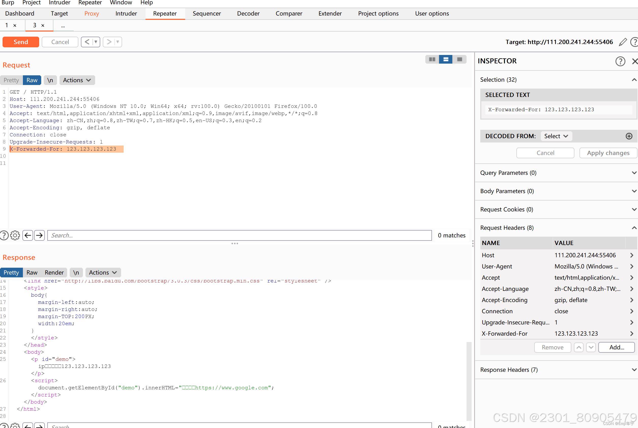
Task: Click the orange Send button
Action: (x=21, y=42)
